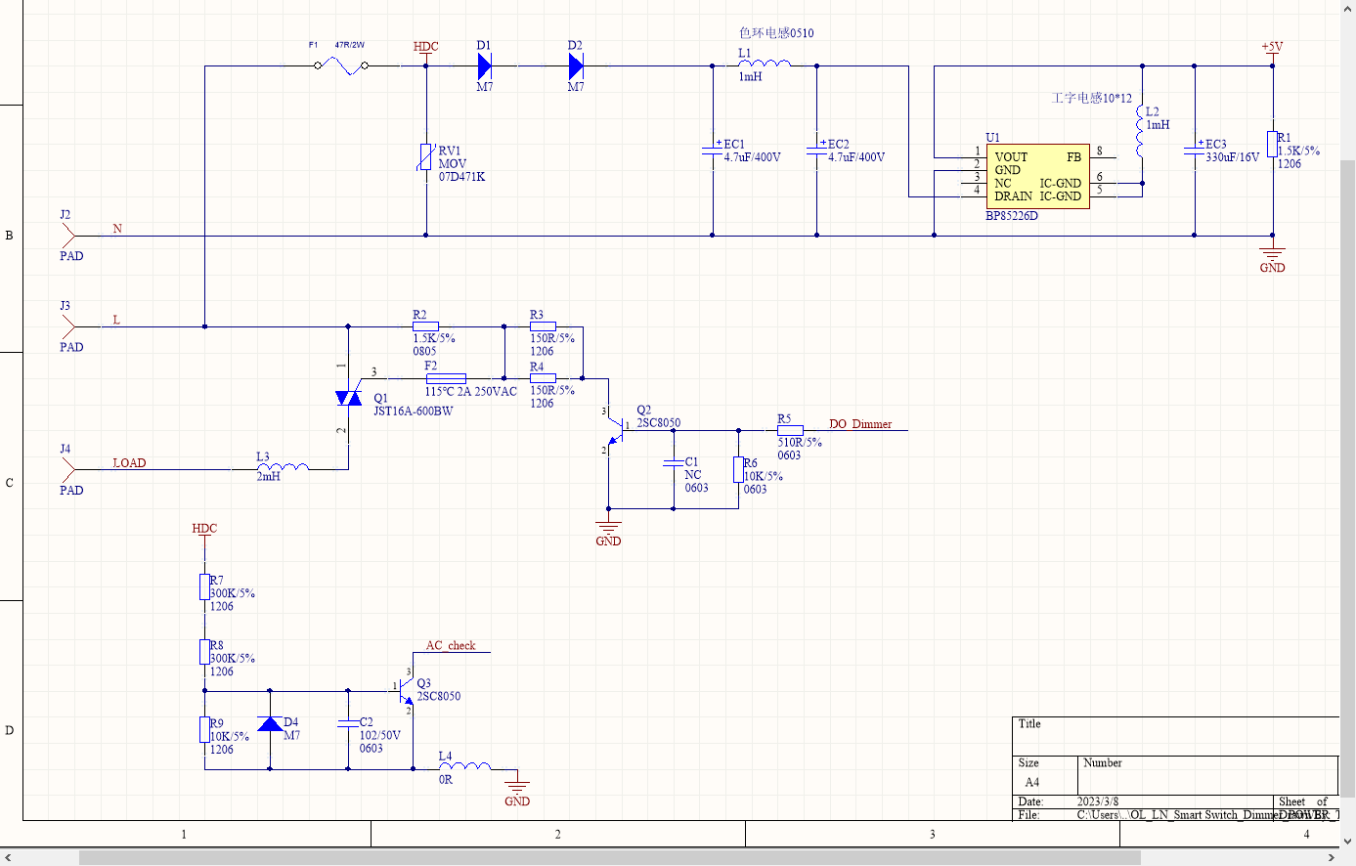Select resistor R5 symbol
Image resolution: width=1356 pixels, height=866 pixels.
click(790, 430)
